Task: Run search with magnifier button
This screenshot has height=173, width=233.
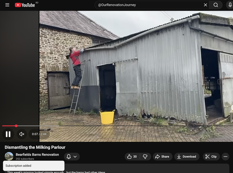Action: (216, 5)
